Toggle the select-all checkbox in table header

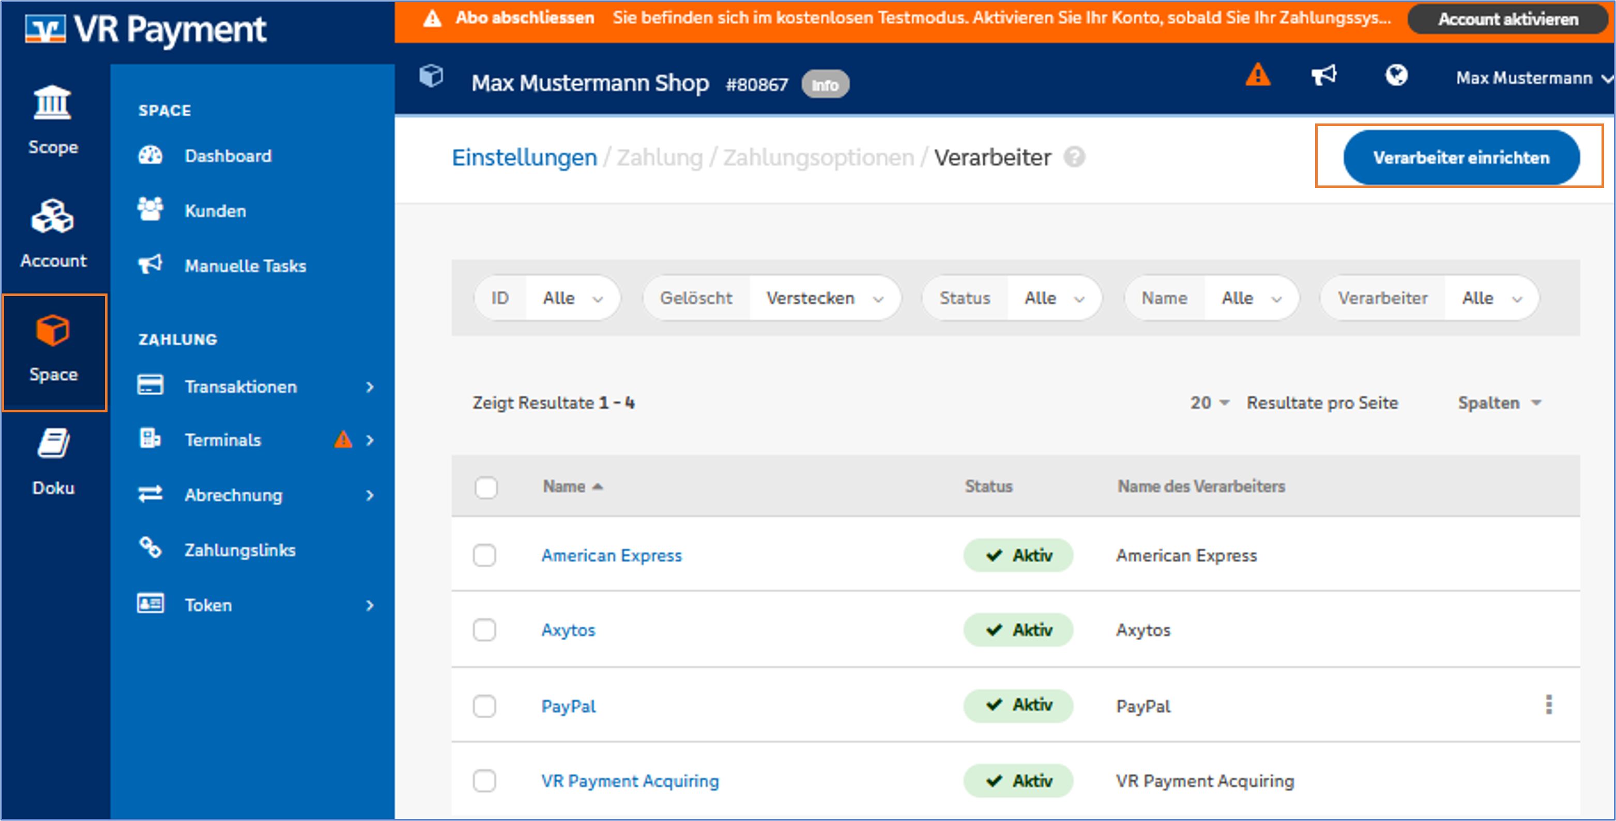(x=486, y=487)
